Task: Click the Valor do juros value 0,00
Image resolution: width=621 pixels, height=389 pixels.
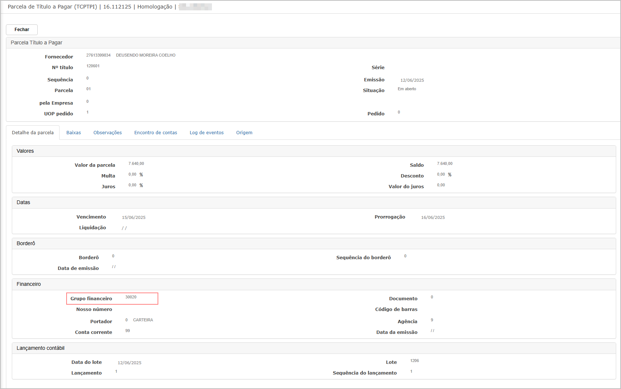Action: [441, 185]
